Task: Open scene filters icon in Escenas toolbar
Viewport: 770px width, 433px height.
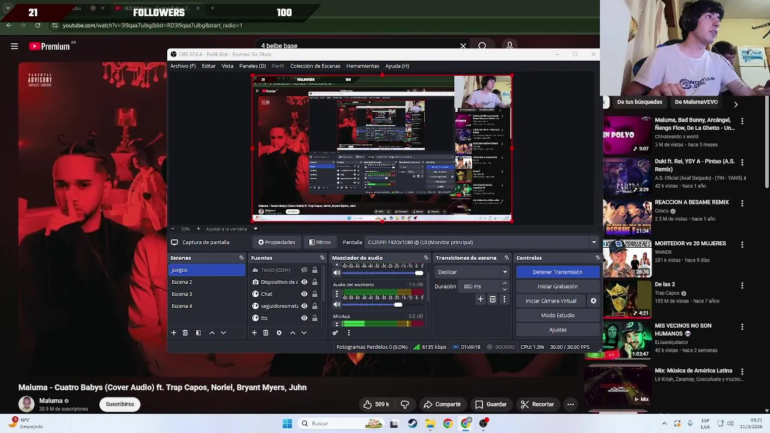Action: [199, 333]
